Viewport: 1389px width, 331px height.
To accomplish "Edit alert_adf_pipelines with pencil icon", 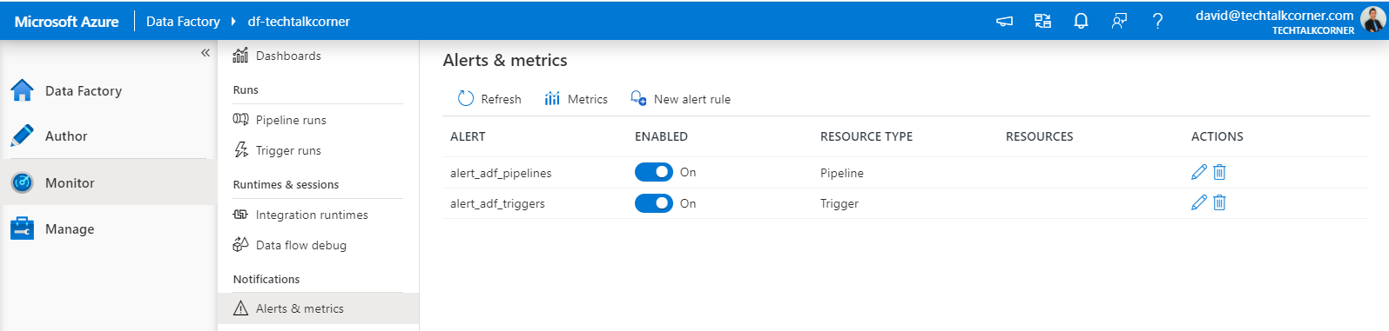I will pyautogui.click(x=1199, y=172).
